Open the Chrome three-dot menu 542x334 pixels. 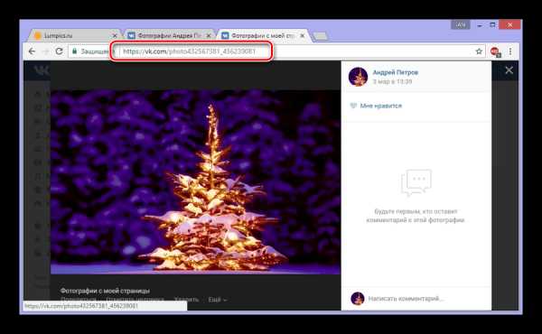tap(510, 51)
